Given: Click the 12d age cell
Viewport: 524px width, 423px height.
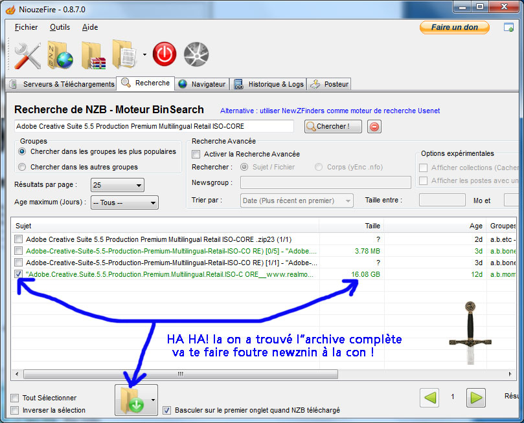Looking at the screenshot, I should point(477,274).
